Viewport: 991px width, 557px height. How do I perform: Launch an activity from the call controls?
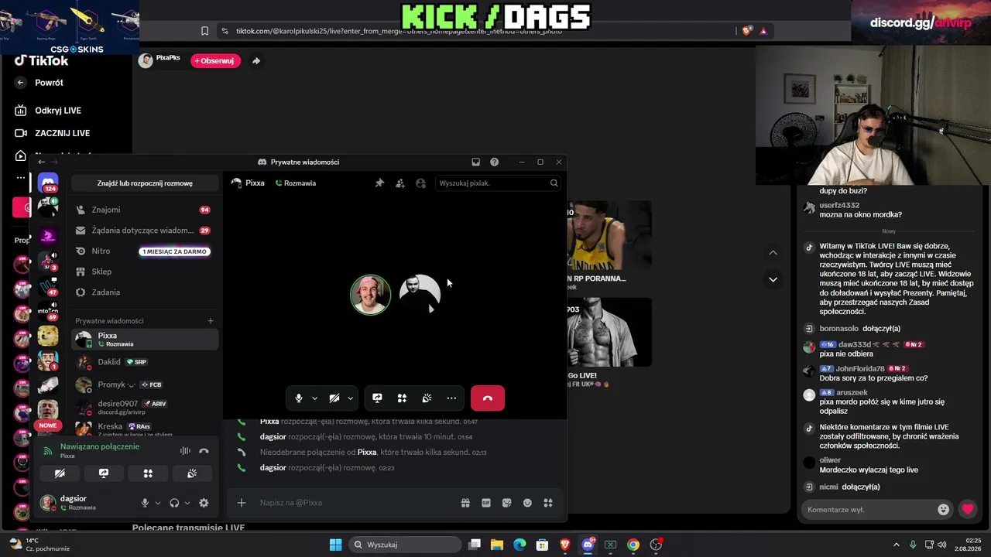[402, 398]
